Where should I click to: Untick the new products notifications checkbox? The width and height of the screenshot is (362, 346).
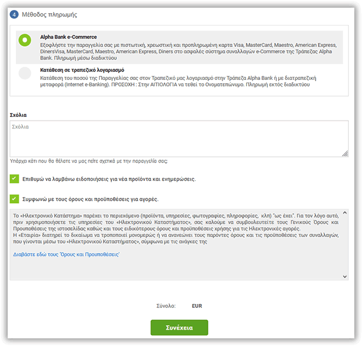[14, 179]
